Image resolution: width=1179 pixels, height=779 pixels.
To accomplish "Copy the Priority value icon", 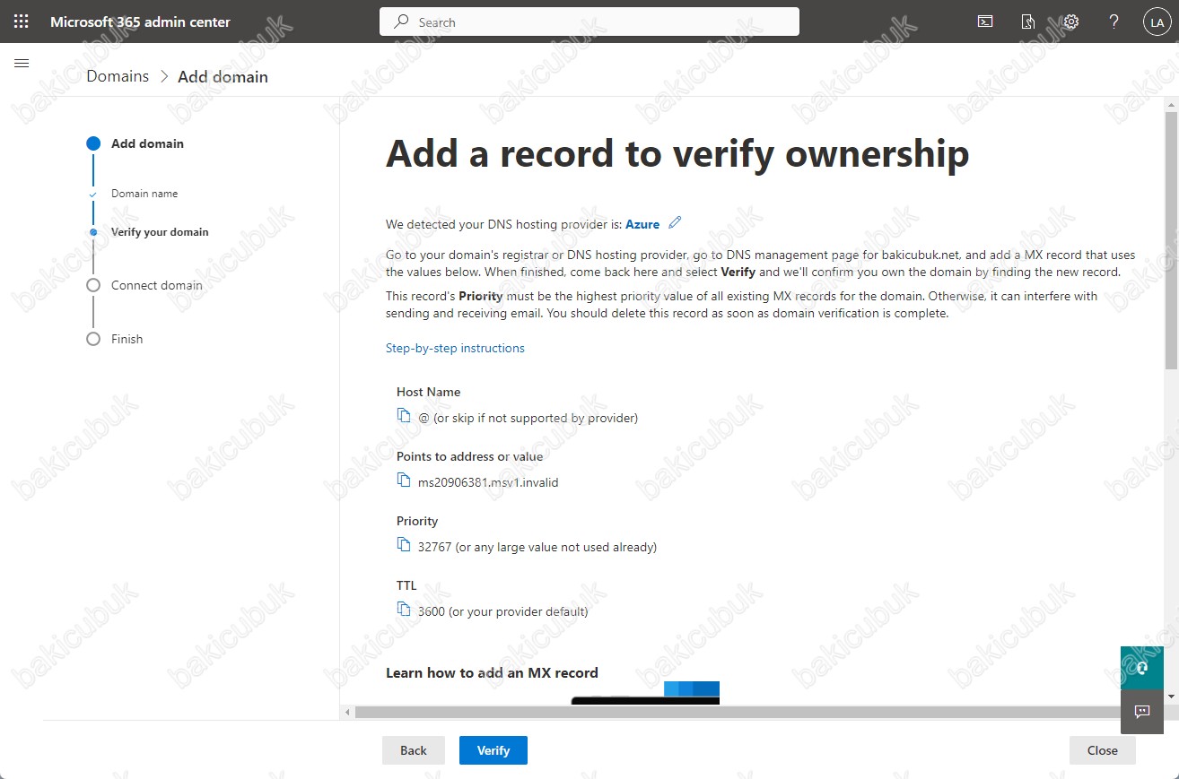I will [x=404, y=545].
